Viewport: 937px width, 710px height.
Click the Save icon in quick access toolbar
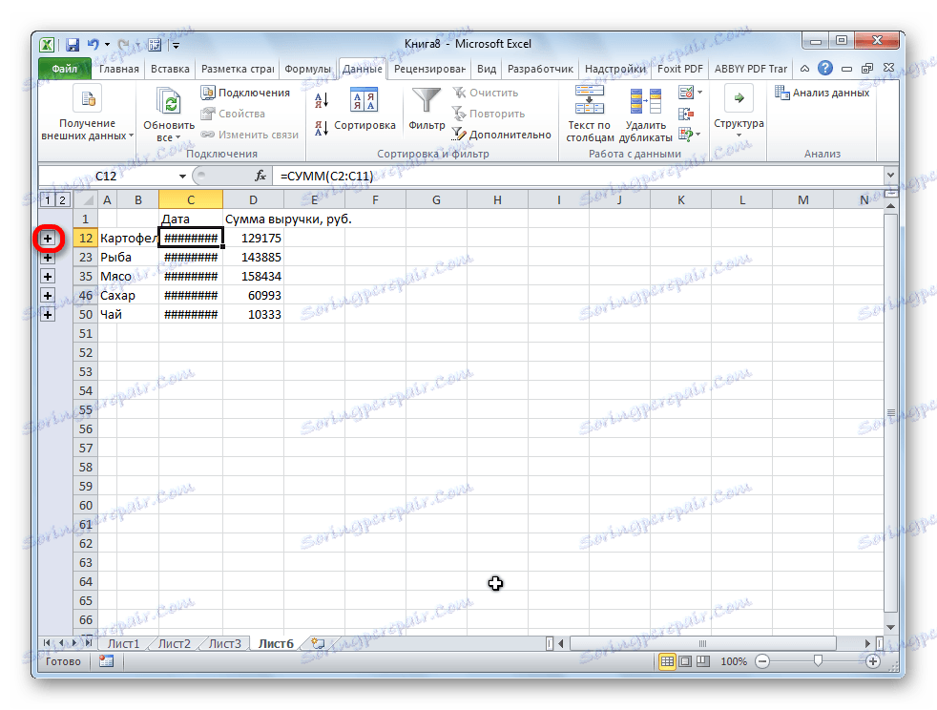pos(73,44)
